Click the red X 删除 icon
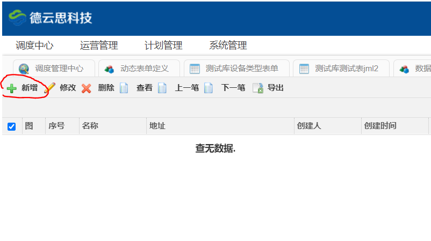The image size is (431, 241). click(x=87, y=88)
